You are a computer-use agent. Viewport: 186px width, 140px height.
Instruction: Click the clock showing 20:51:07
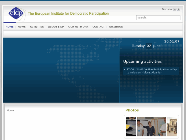pos(172,41)
